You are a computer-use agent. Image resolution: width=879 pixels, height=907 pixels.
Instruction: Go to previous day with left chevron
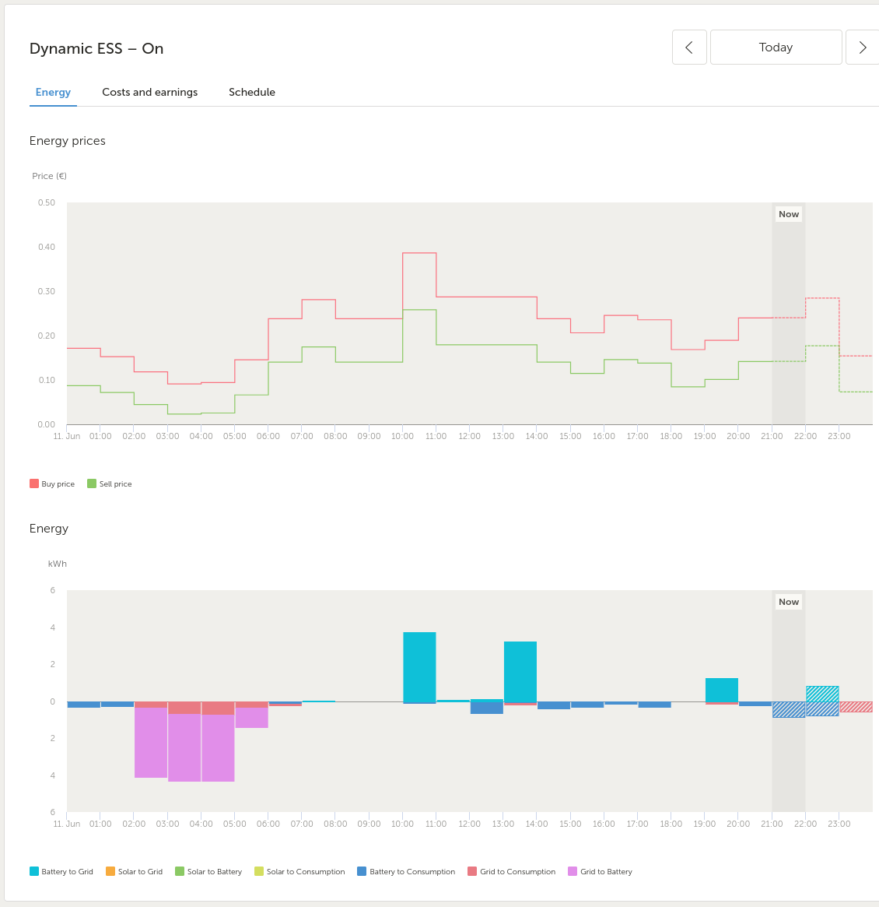coord(689,47)
